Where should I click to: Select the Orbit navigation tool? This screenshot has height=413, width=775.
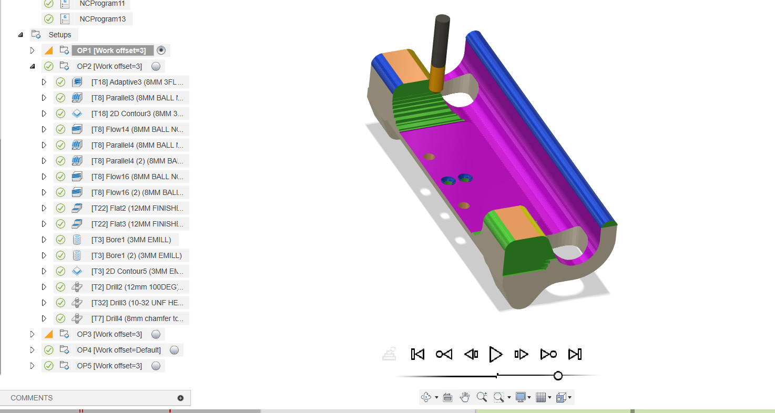[426, 397]
